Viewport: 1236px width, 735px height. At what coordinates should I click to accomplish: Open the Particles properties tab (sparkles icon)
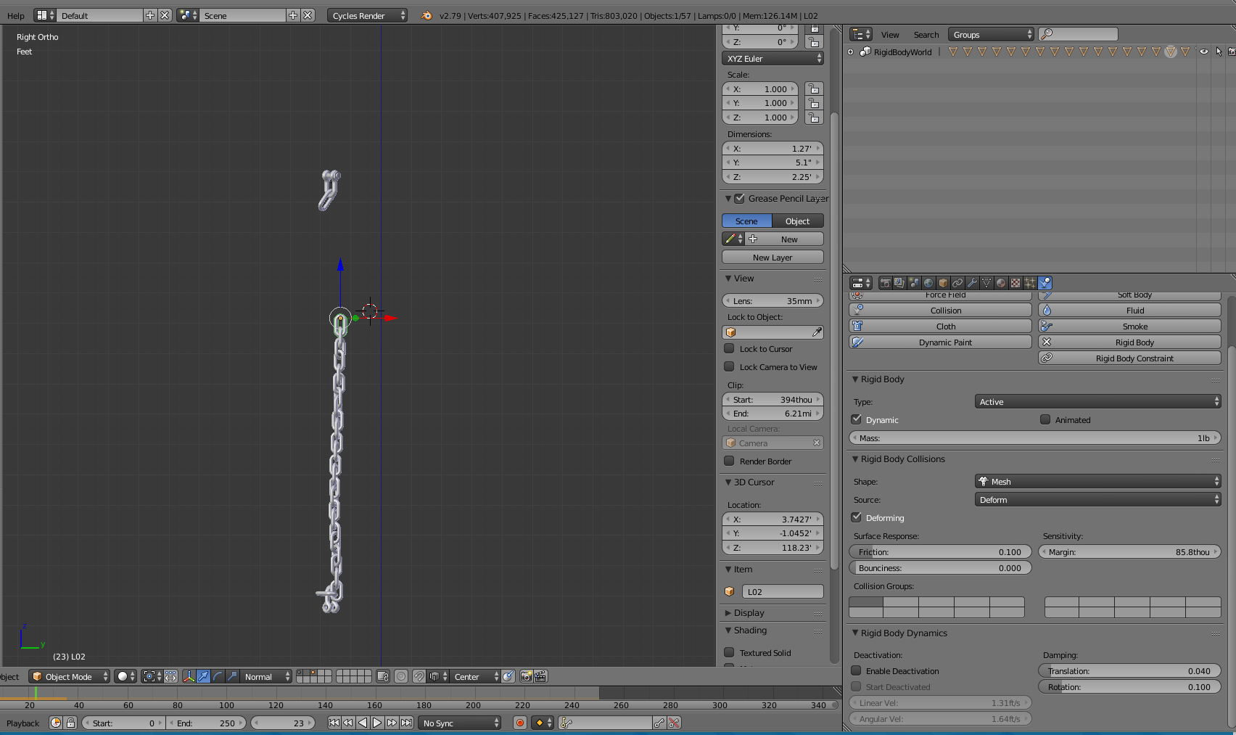coord(1030,283)
